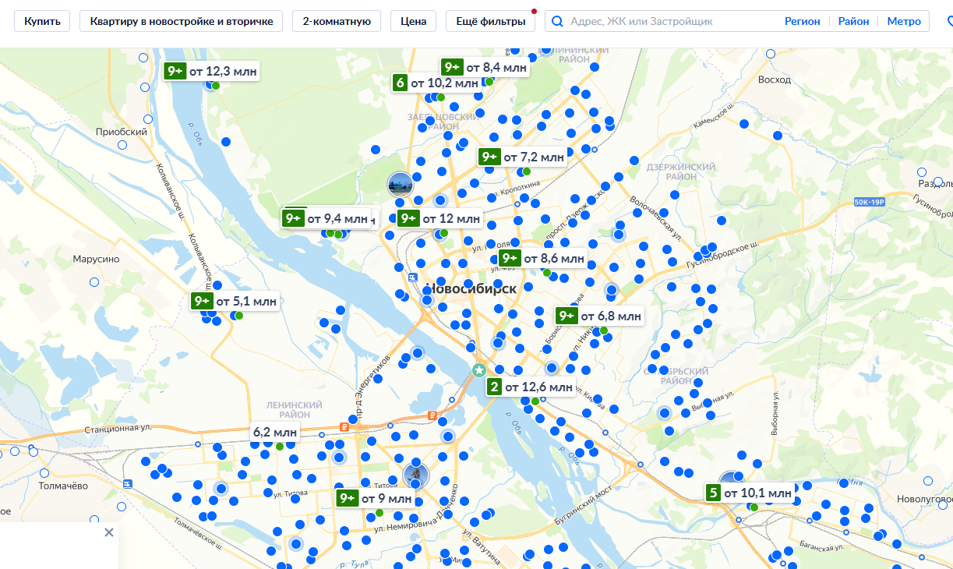Click the address search input field
This screenshot has width=953, height=569.
(x=670, y=21)
